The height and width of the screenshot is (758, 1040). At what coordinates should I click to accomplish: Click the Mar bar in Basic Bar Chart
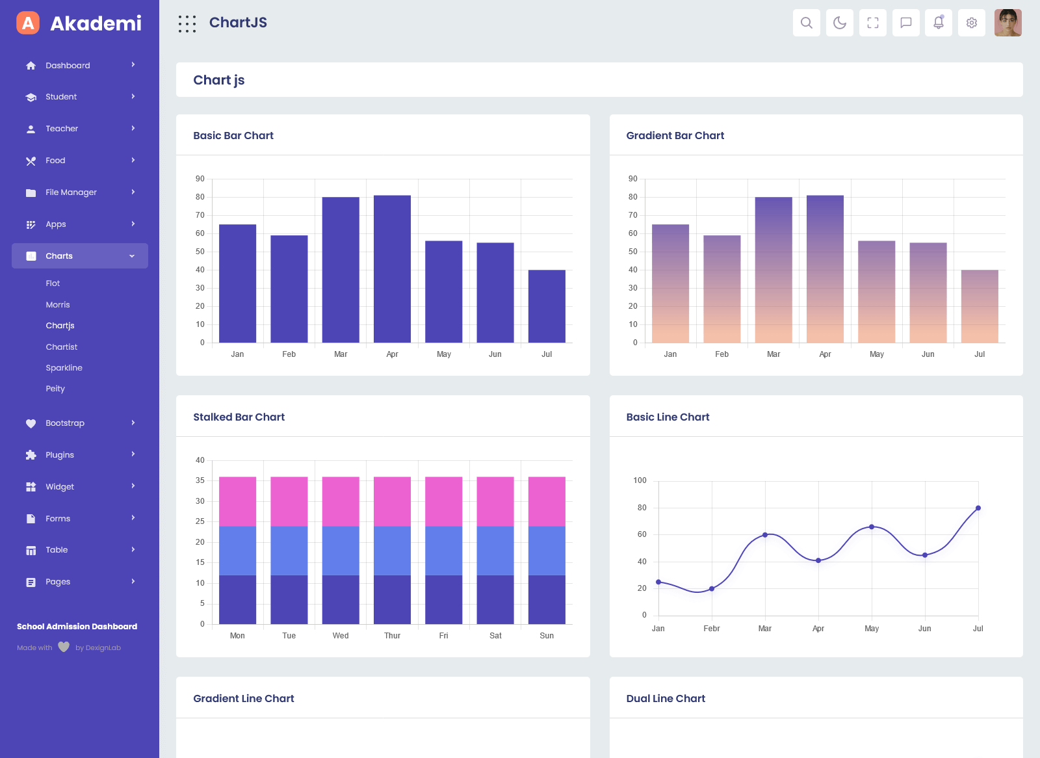[x=341, y=270]
